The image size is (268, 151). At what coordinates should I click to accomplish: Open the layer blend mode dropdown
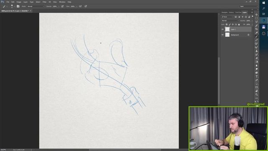click(230, 21)
